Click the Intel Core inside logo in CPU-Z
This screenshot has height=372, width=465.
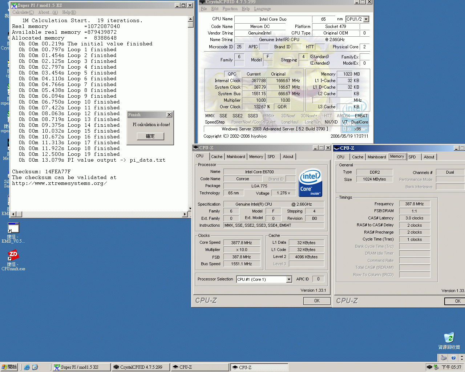[310, 183]
